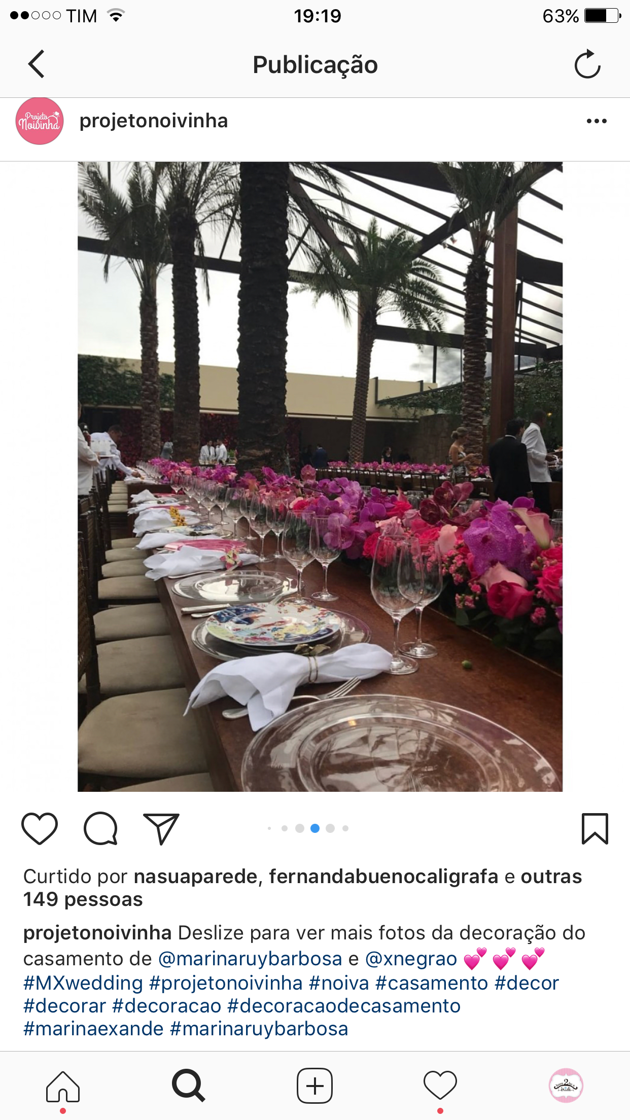Tap the projetonoivinha username header
The width and height of the screenshot is (630, 1120).
(154, 121)
